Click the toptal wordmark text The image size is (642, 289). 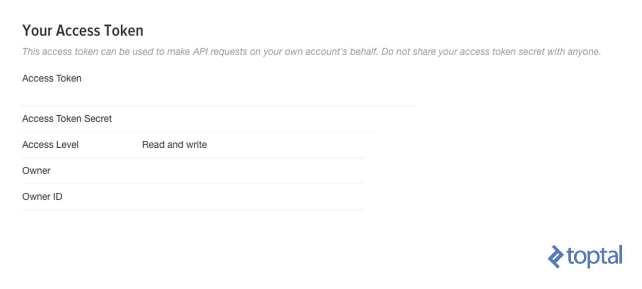[x=595, y=256]
